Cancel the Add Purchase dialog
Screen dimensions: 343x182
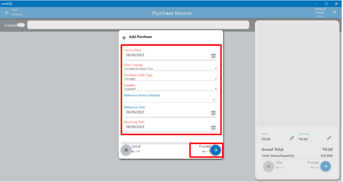point(126,150)
